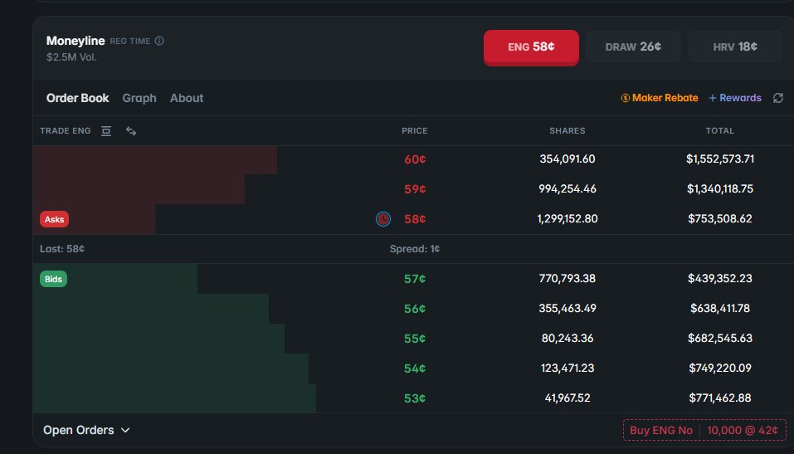The width and height of the screenshot is (794, 454).
Task: Click the swap arrows icon beside TRADE ENG
Action: click(x=131, y=131)
